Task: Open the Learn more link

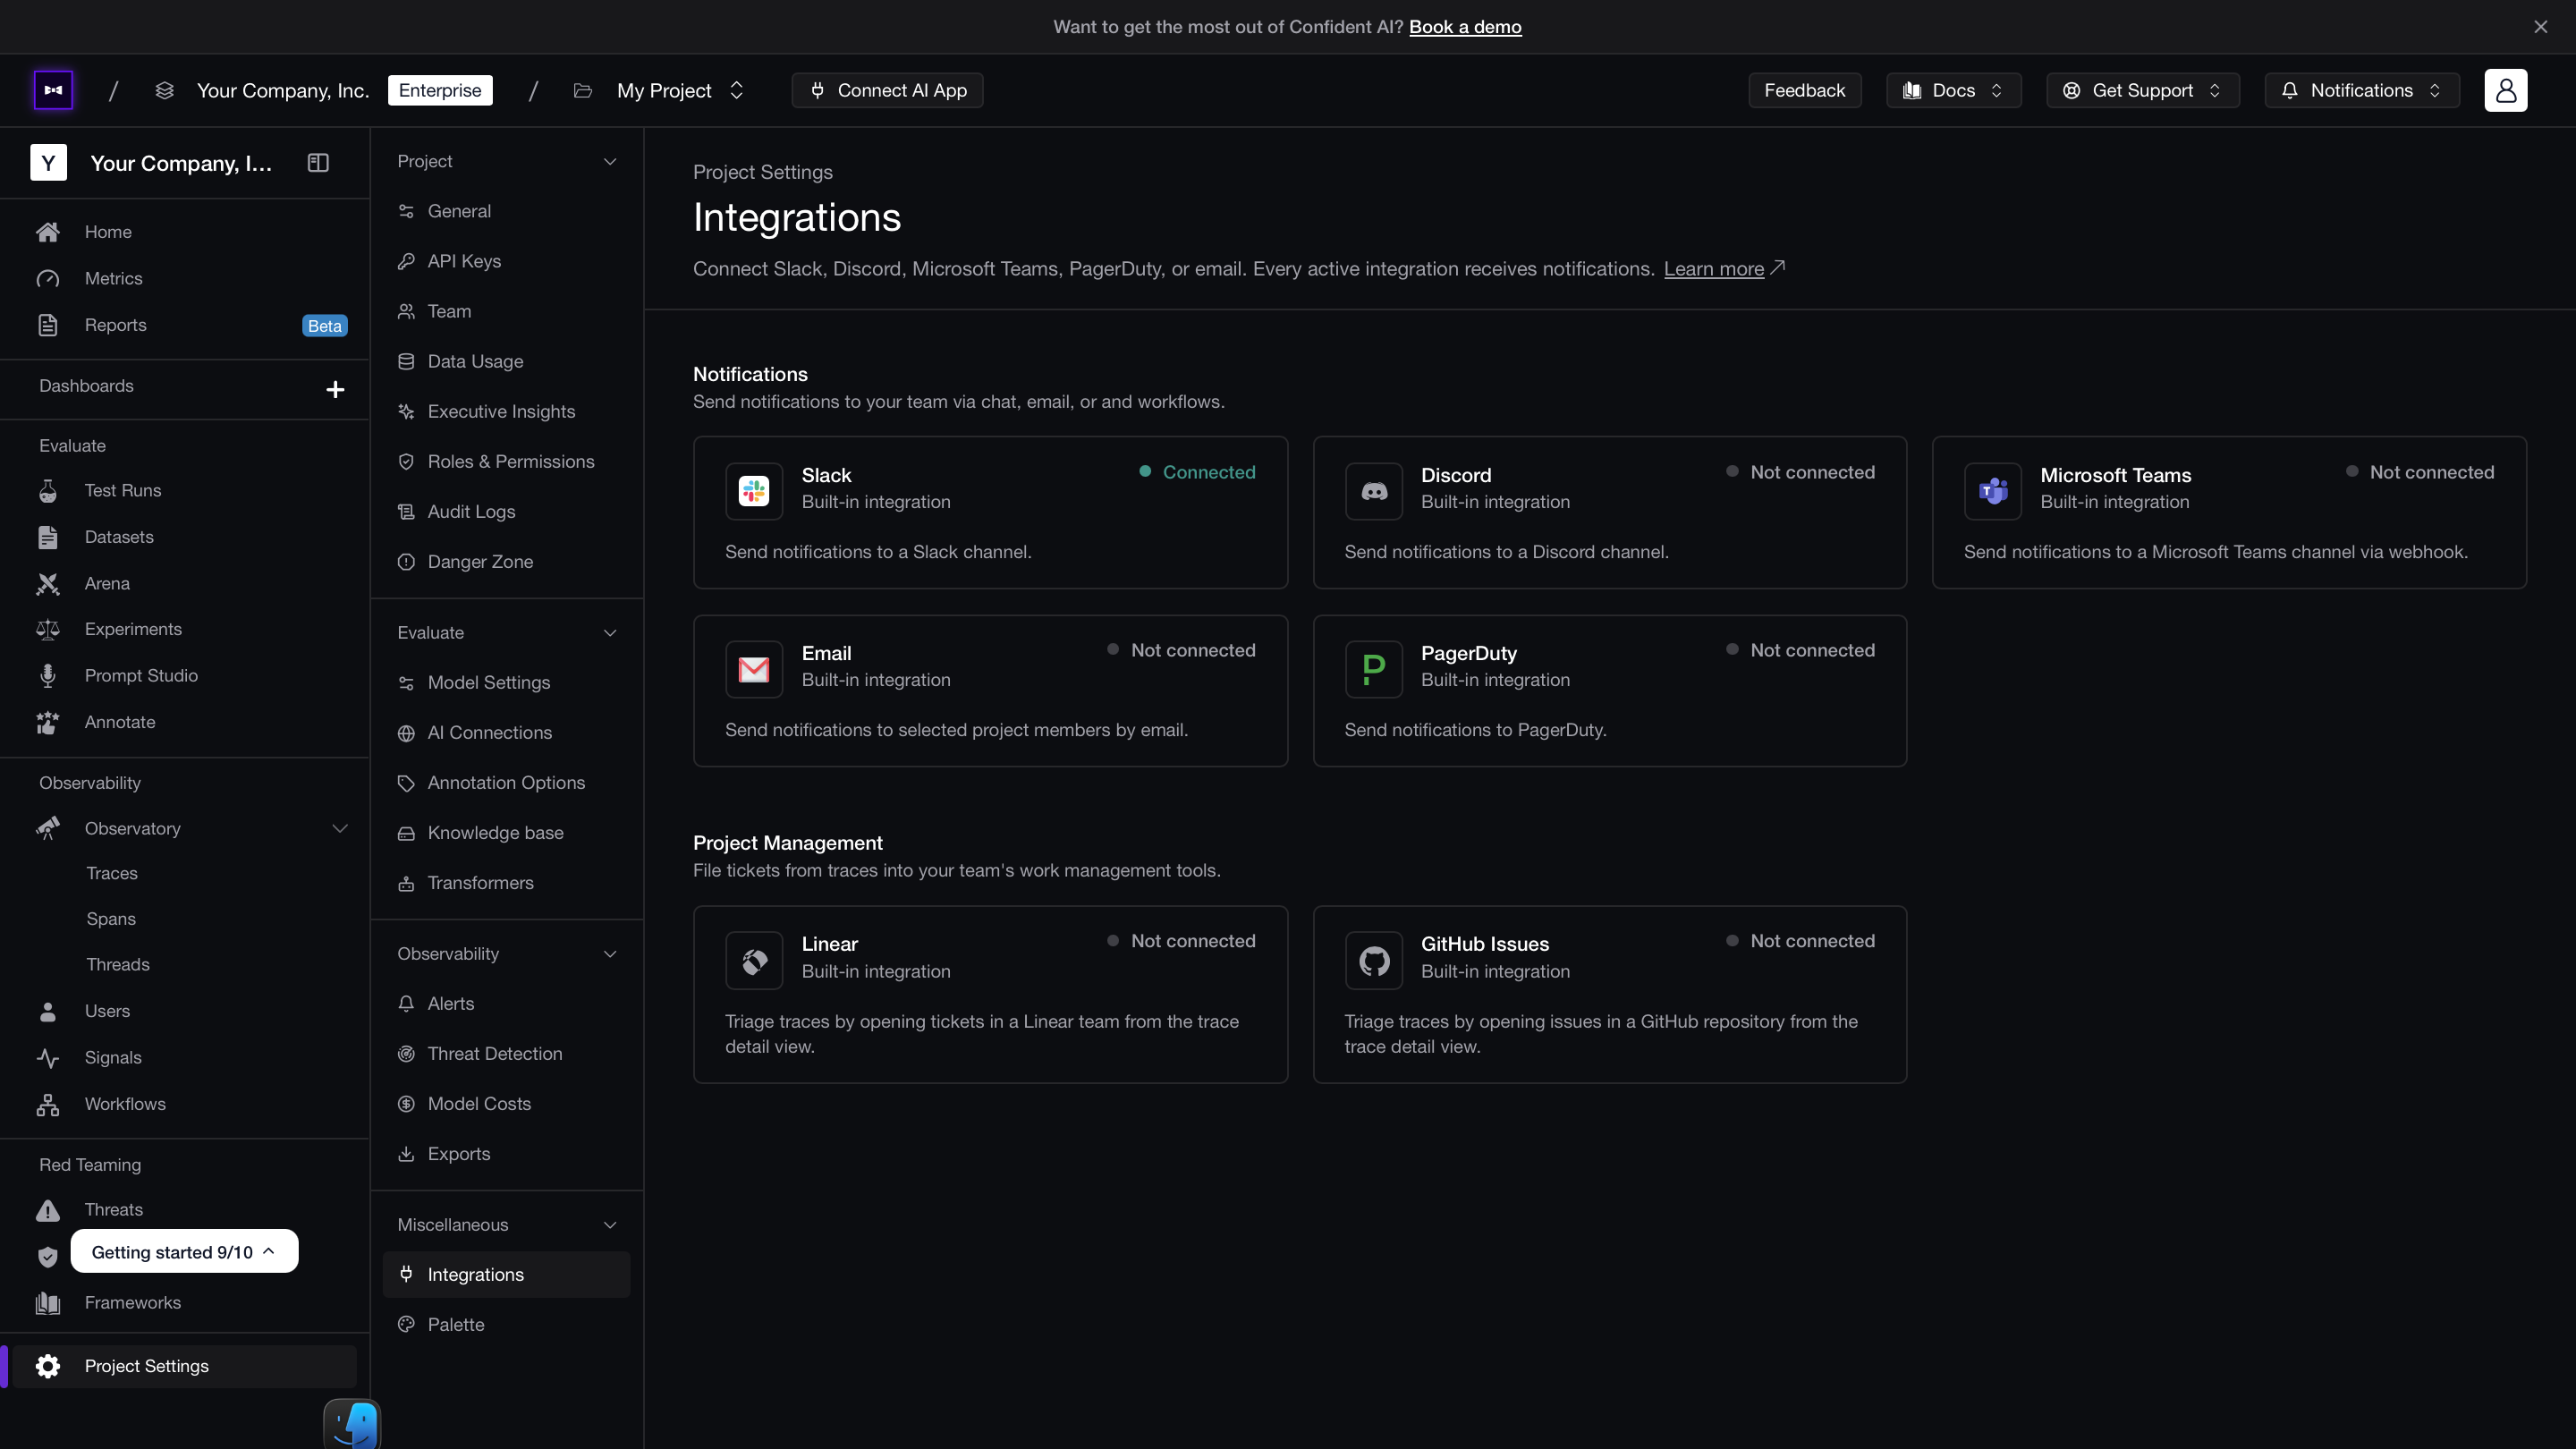Action: pyautogui.click(x=1724, y=269)
